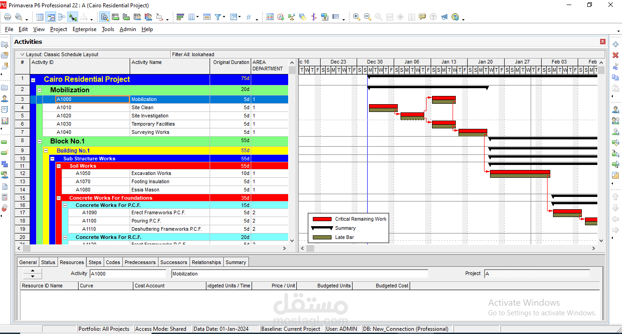Switch to the Predecessors tab
622x334 pixels.
click(x=140, y=262)
